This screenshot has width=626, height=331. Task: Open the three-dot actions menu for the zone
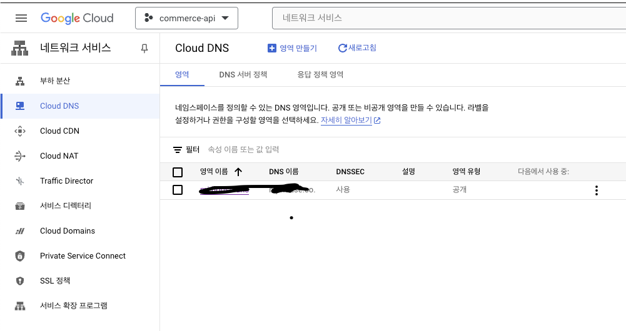coord(597,190)
